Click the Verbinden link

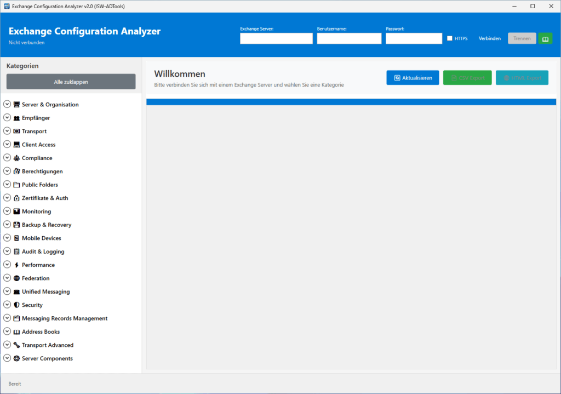click(x=489, y=38)
